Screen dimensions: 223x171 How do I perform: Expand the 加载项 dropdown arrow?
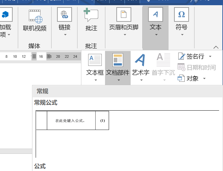(9, 35)
